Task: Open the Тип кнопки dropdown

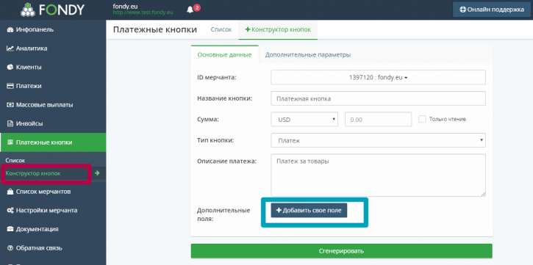Action: (x=378, y=140)
